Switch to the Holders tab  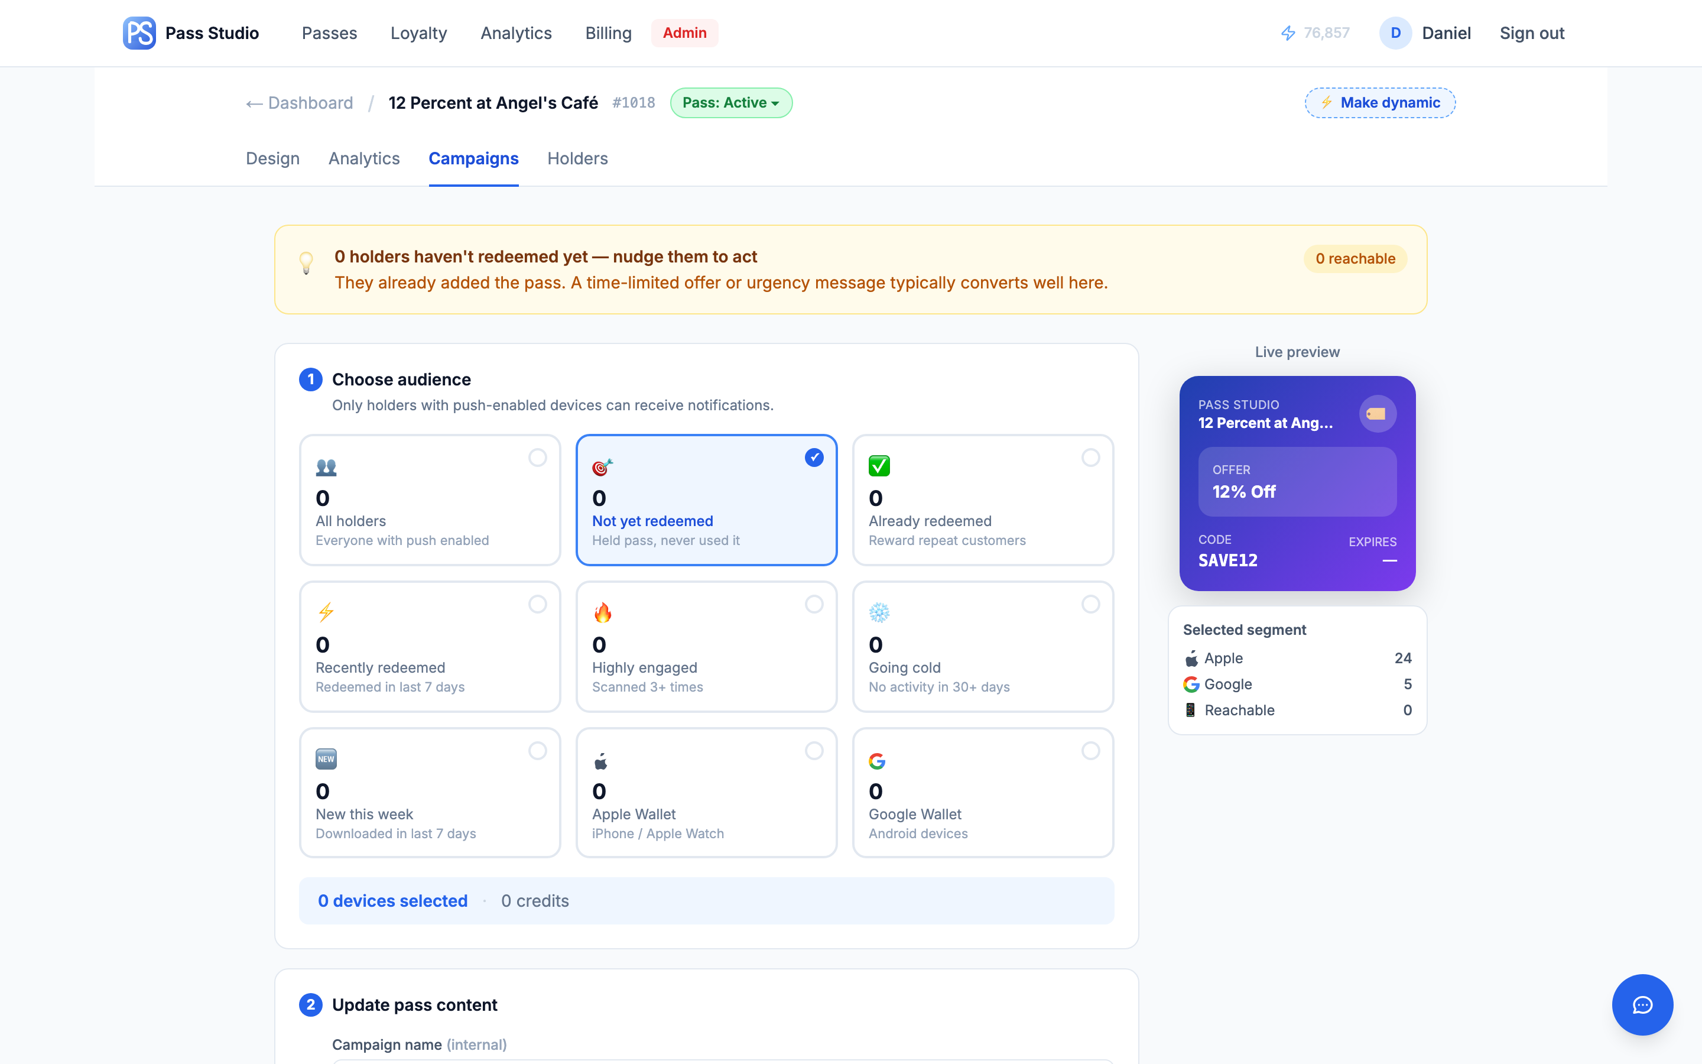[x=577, y=158]
